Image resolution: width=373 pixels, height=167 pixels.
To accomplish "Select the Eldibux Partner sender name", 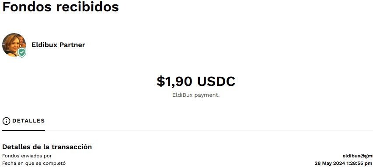I will pyautogui.click(x=58, y=45).
